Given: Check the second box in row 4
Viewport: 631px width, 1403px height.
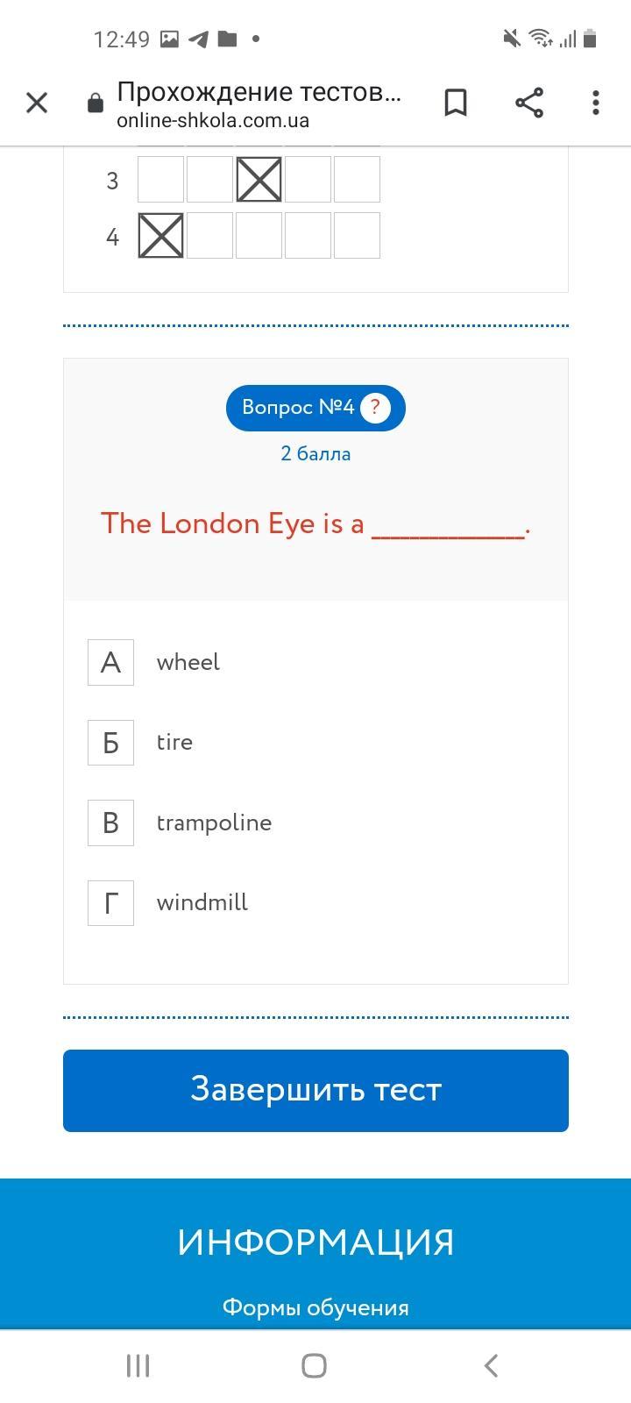Looking at the screenshot, I should pos(210,236).
